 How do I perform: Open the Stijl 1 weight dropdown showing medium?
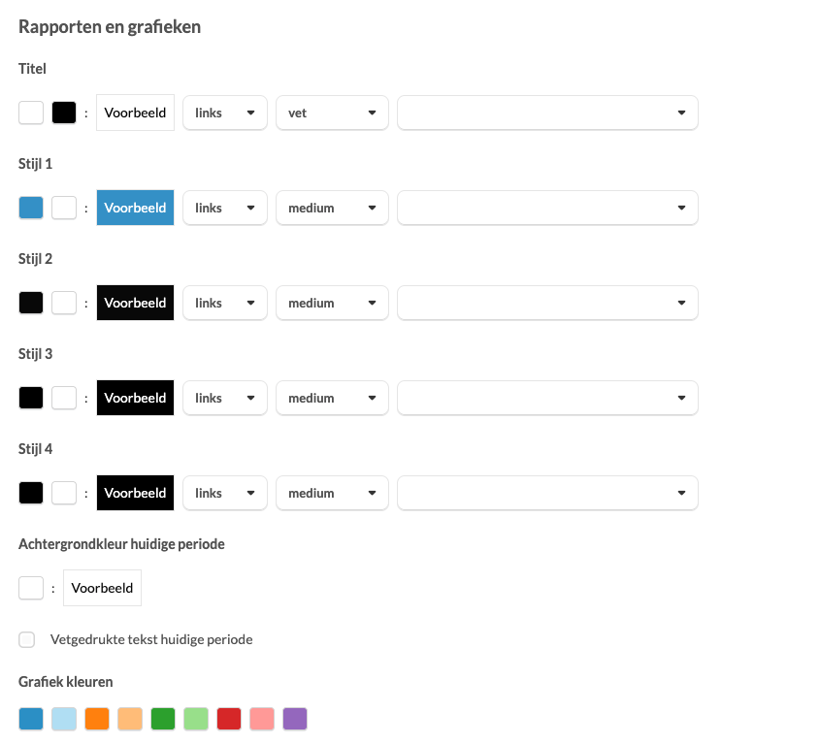click(x=332, y=208)
